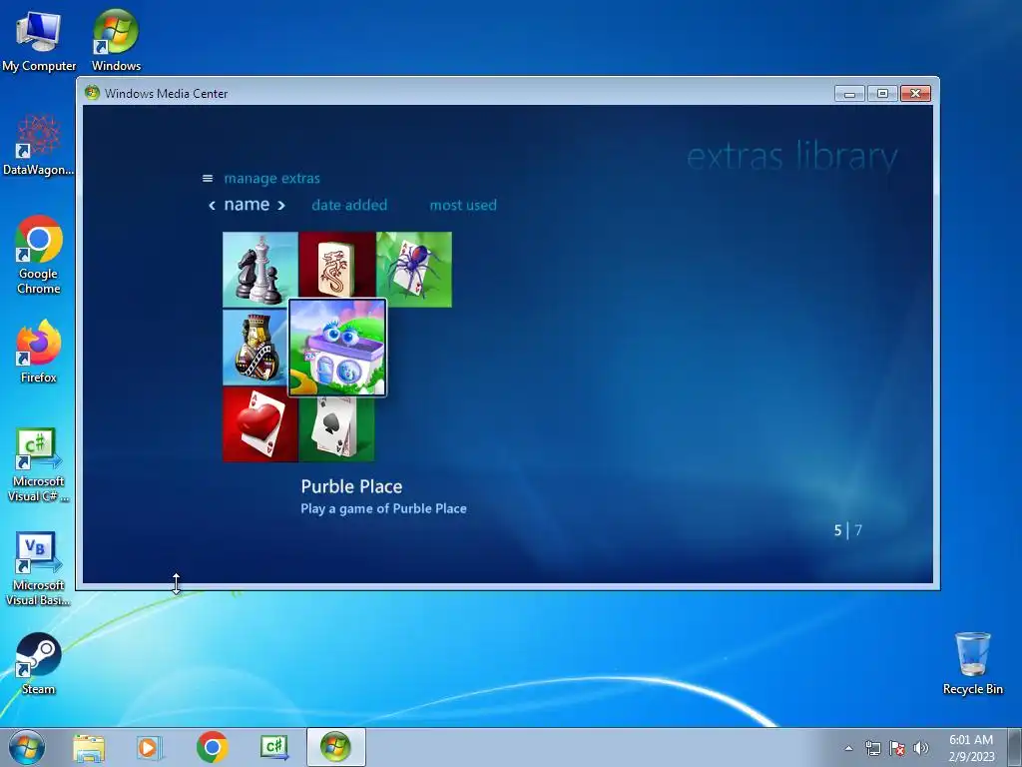1022x767 pixels.
Task: Open the Solitaire spade card tile
Action: click(337, 428)
